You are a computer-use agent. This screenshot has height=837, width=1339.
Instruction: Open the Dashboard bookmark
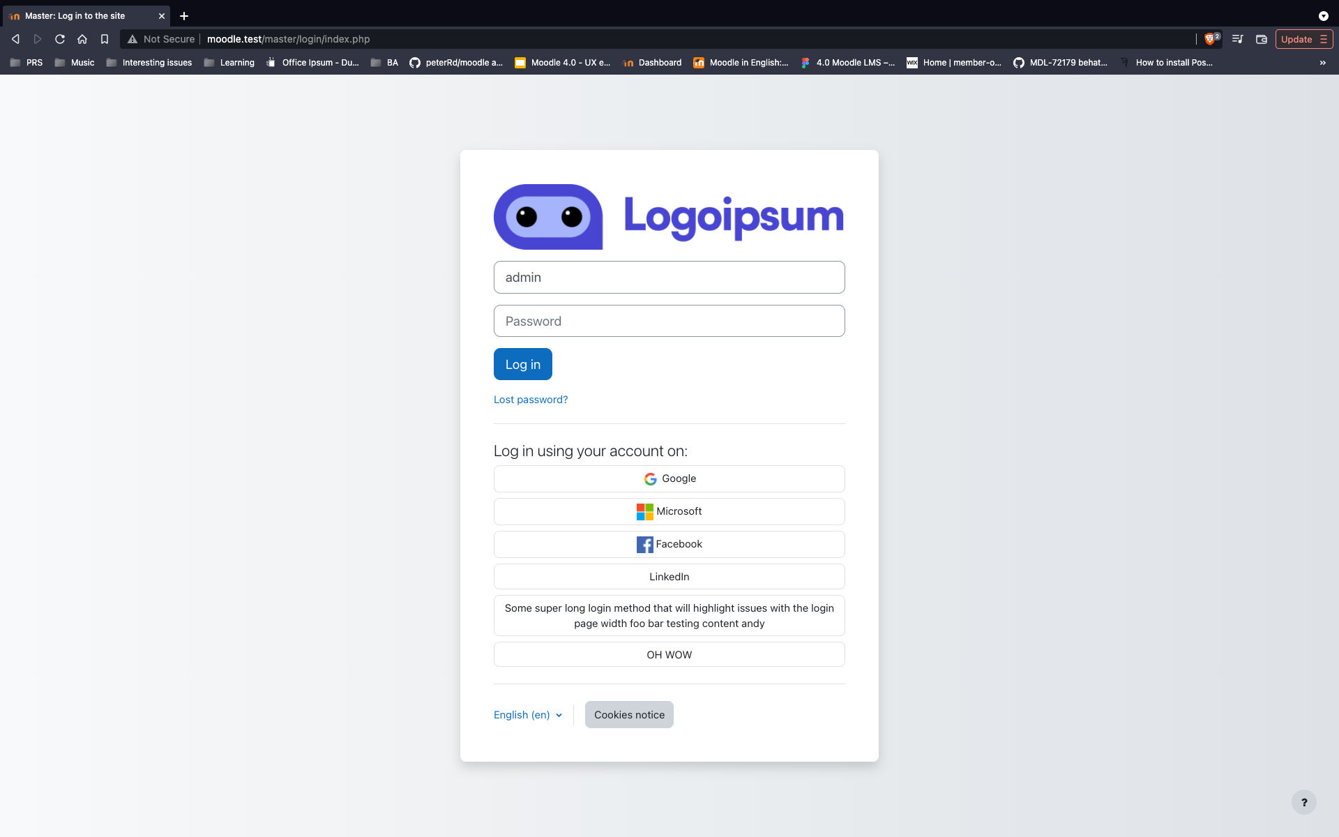pyautogui.click(x=652, y=63)
